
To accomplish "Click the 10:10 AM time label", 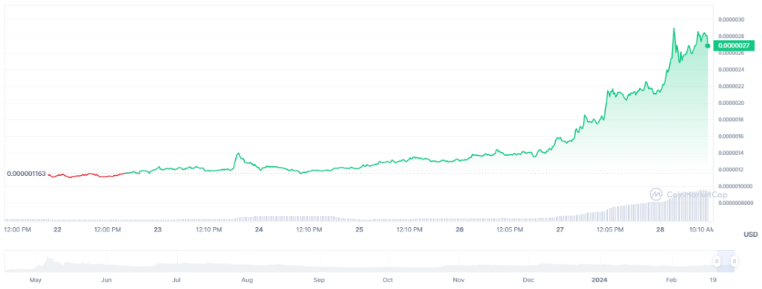I will pos(699,229).
